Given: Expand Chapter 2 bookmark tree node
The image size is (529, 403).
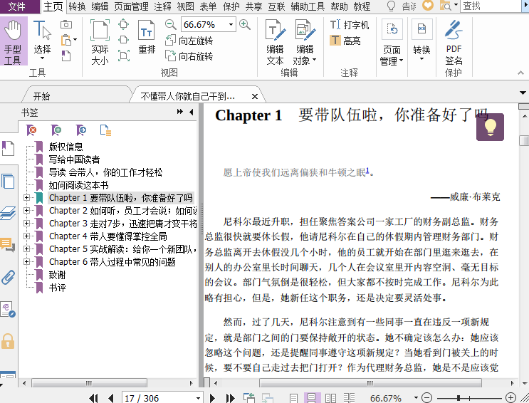Looking at the screenshot, I should click(x=26, y=210).
